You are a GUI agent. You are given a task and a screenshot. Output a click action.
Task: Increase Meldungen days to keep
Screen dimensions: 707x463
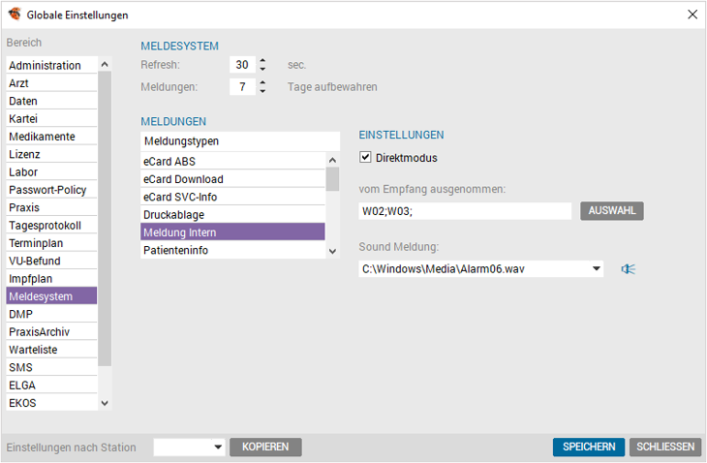tap(262, 82)
